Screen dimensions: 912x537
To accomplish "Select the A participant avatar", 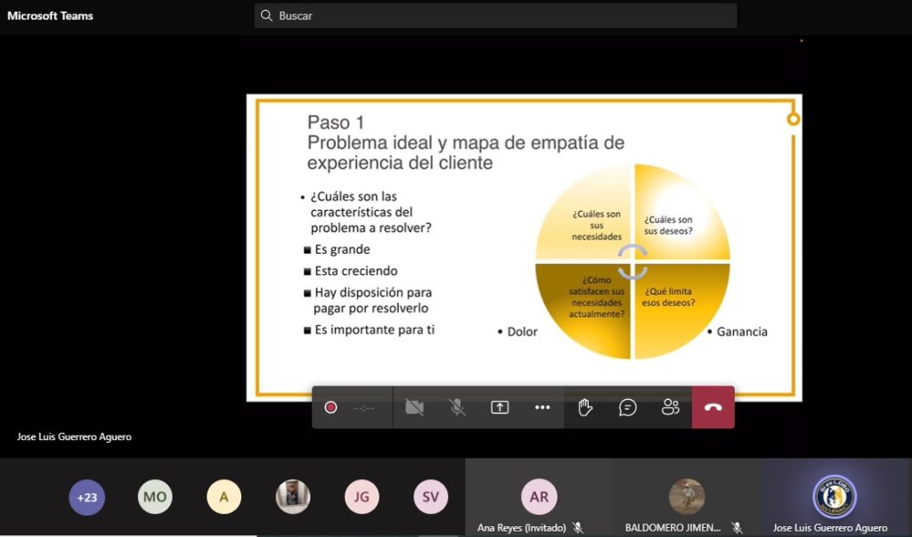I will (x=224, y=497).
